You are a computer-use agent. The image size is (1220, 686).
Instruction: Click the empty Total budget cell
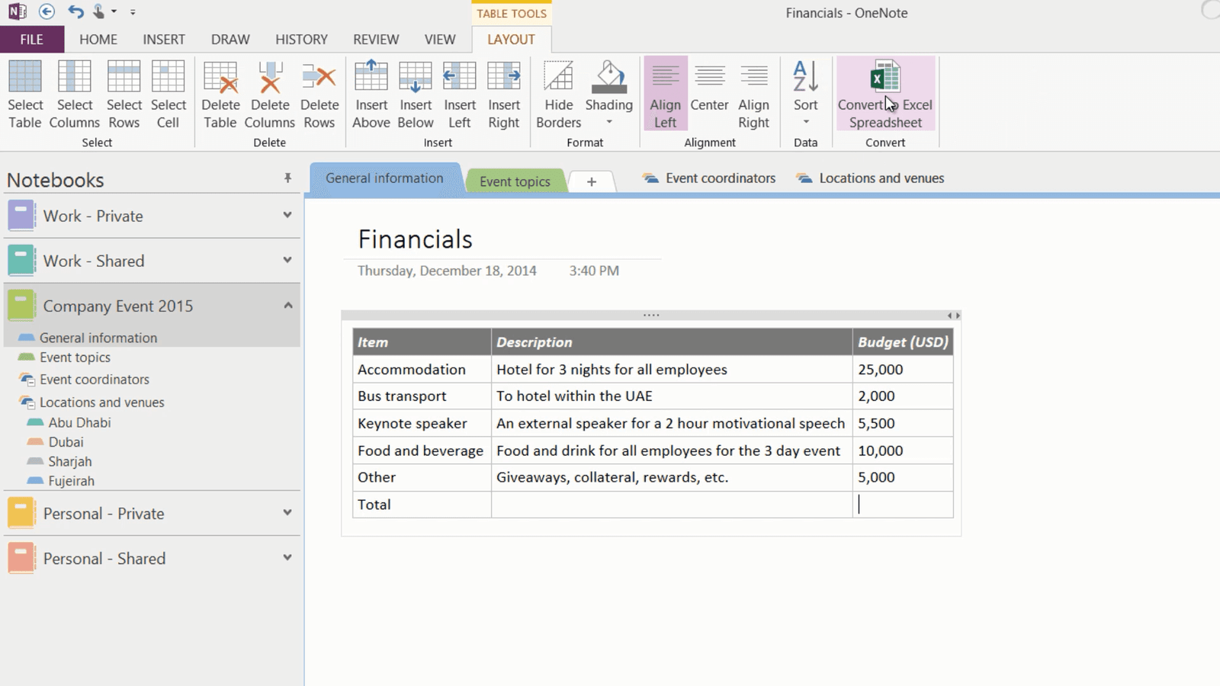[902, 505]
